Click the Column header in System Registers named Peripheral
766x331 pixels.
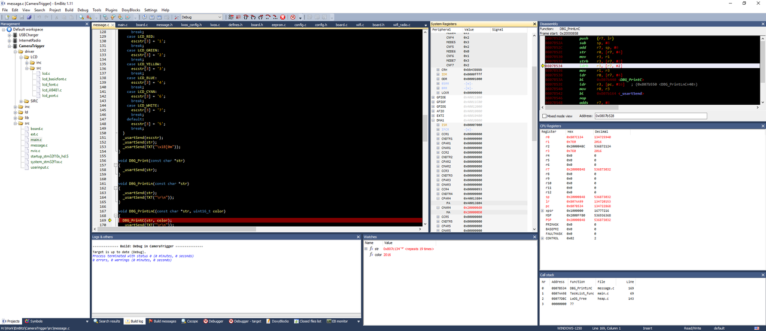[x=442, y=29]
